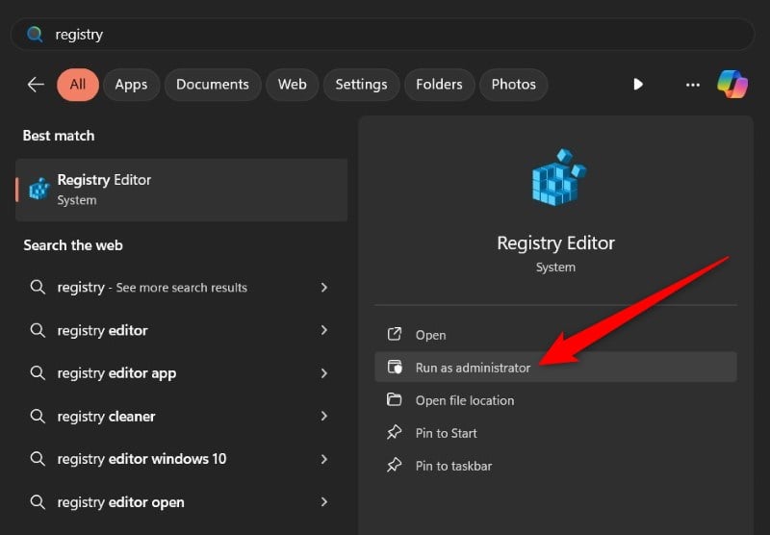Switch to the Web filter tab
770x535 pixels.
pos(293,85)
